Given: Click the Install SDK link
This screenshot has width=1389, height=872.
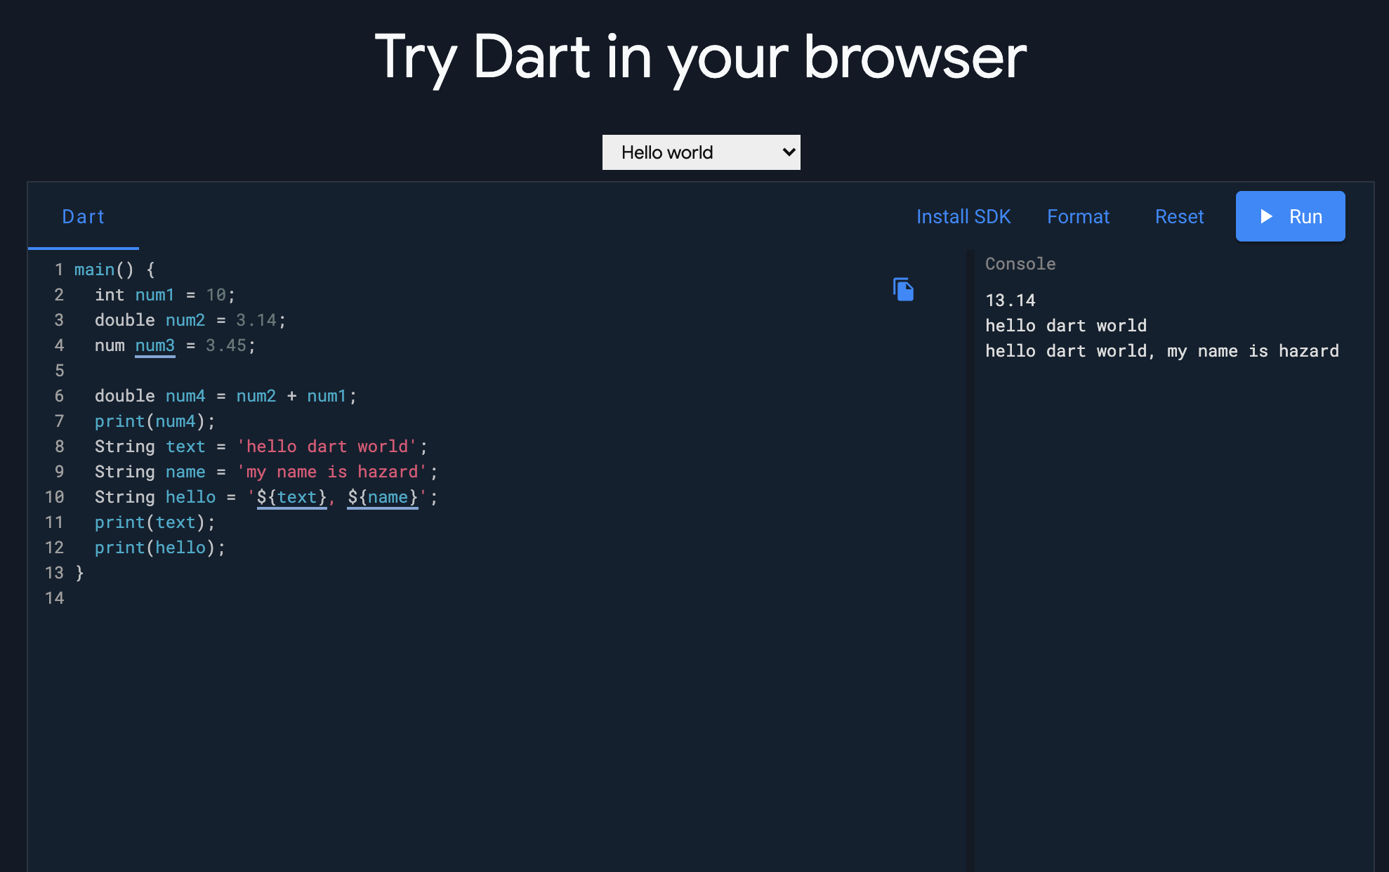Looking at the screenshot, I should (x=963, y=216).
